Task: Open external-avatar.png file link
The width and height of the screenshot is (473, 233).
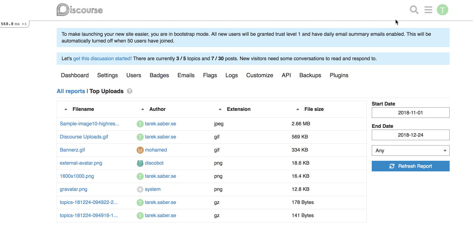Action: (81, 163)
